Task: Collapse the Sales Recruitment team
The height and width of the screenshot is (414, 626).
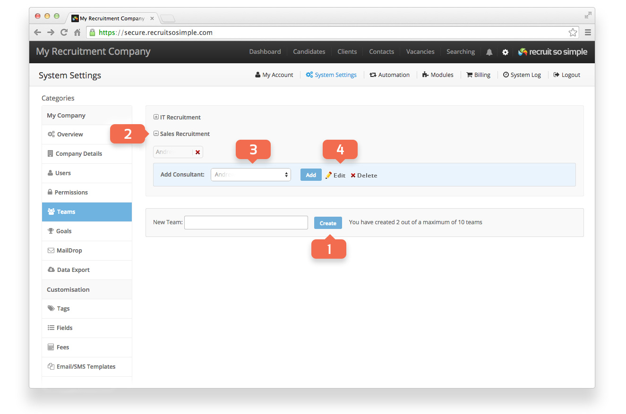Action: (x=156, y=134)
